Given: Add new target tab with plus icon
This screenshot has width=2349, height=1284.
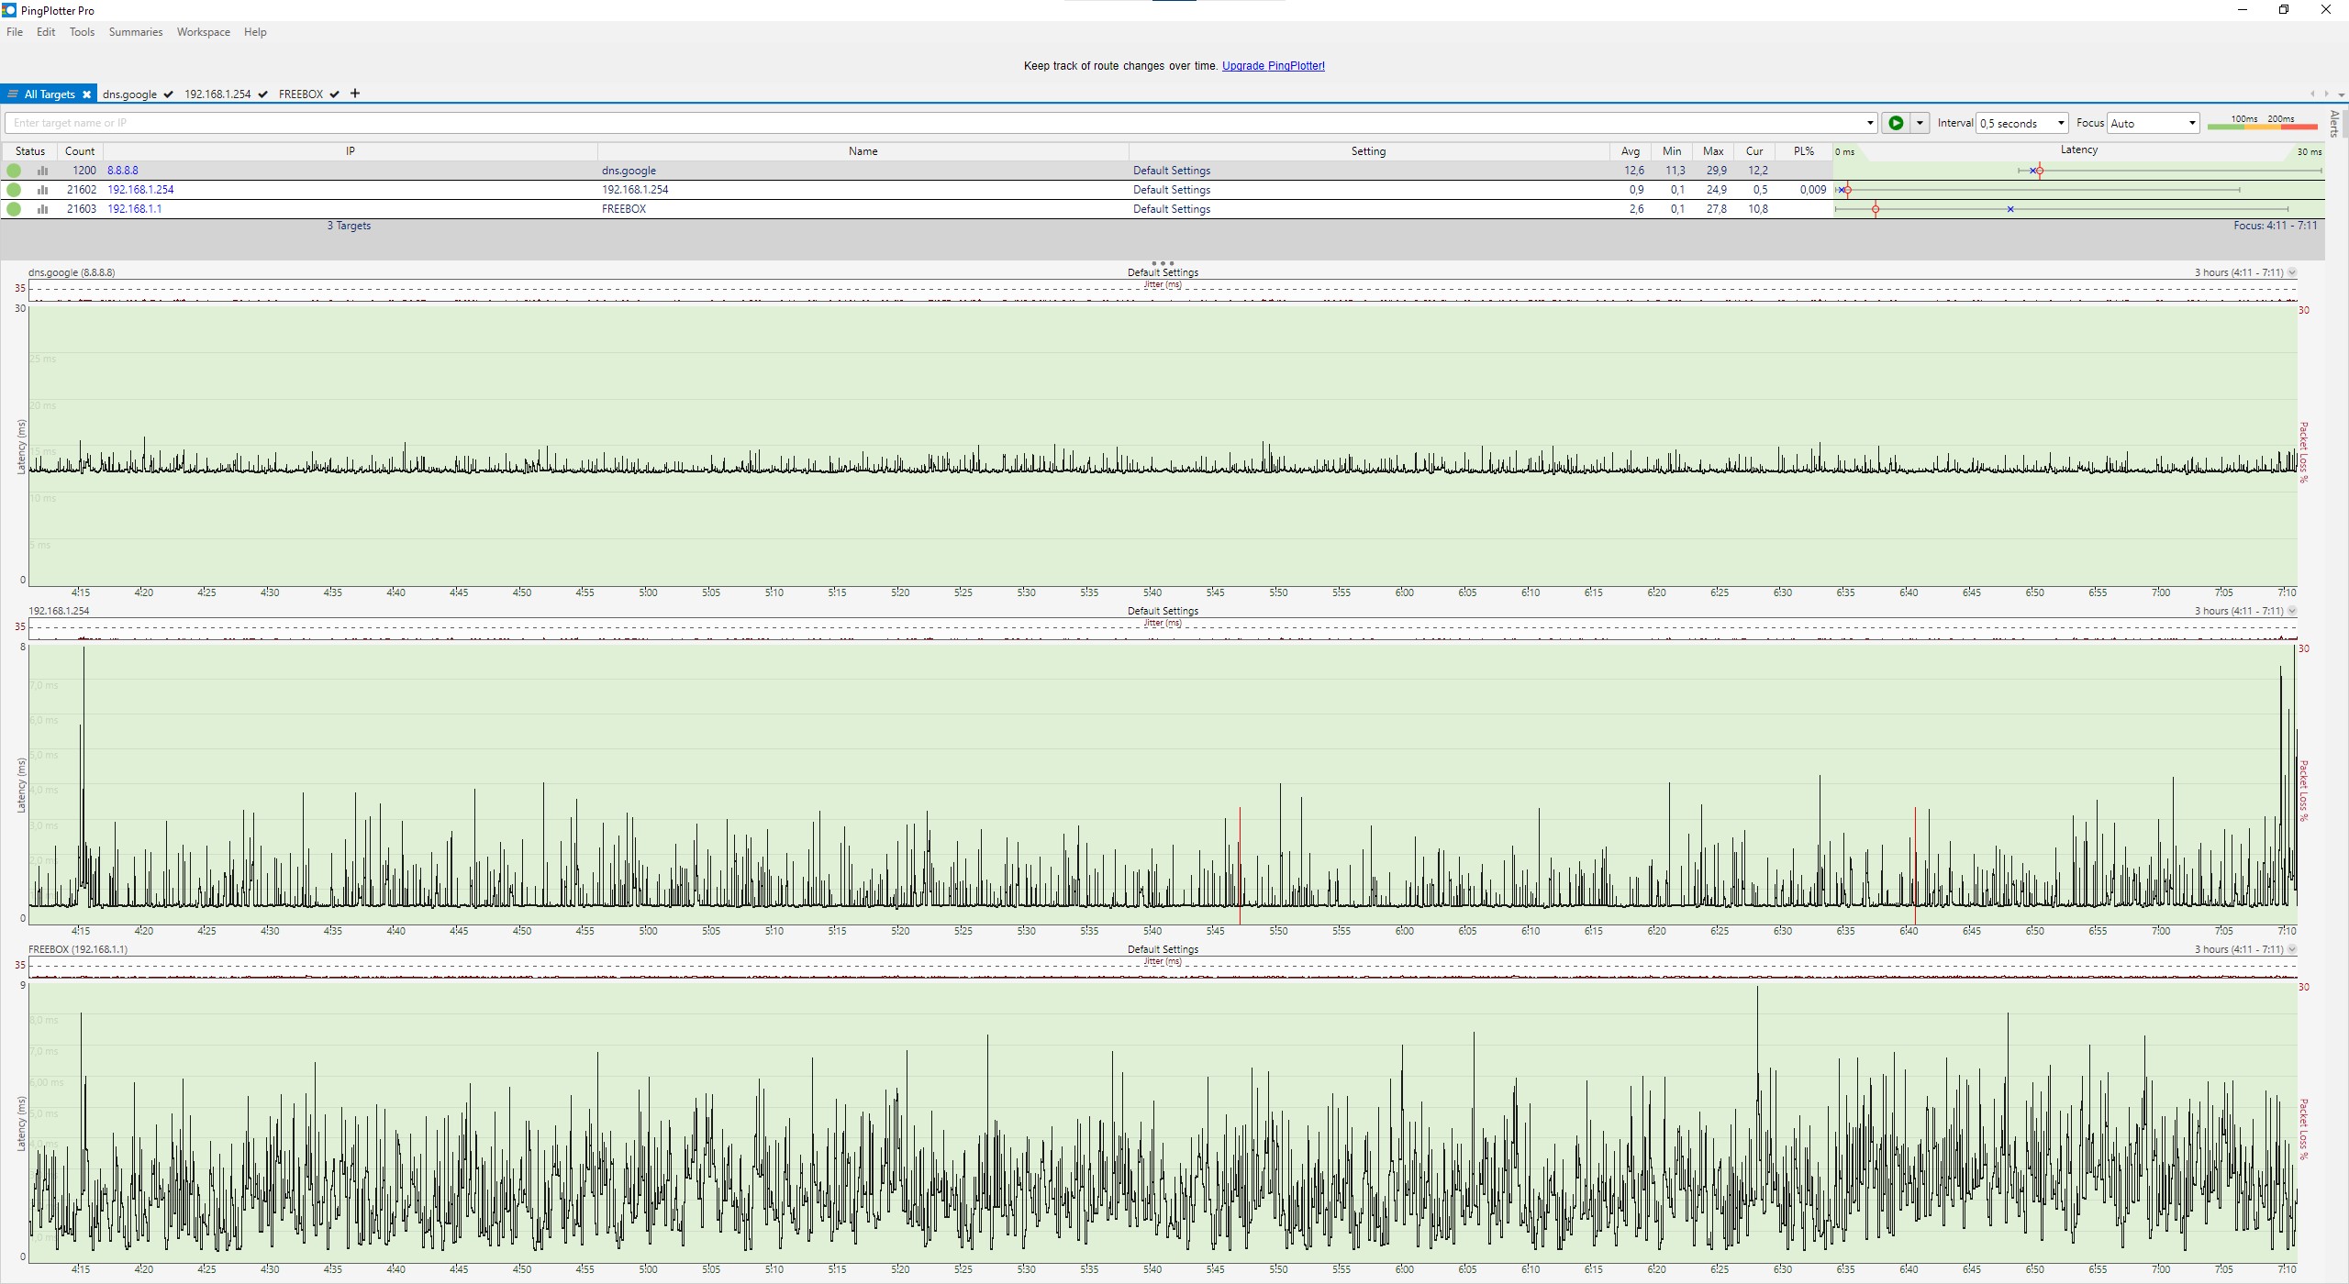Looking at the screenshot, I should click(355, 94).
